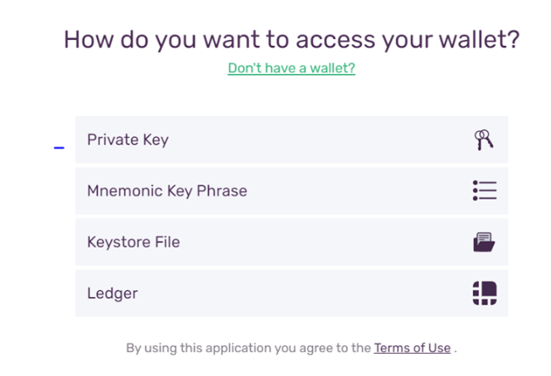The height and width of the screenshot is (376, 551).
Task: Click empty middle of Mnemonic Key Phrase row
Action: click(351, 191)
